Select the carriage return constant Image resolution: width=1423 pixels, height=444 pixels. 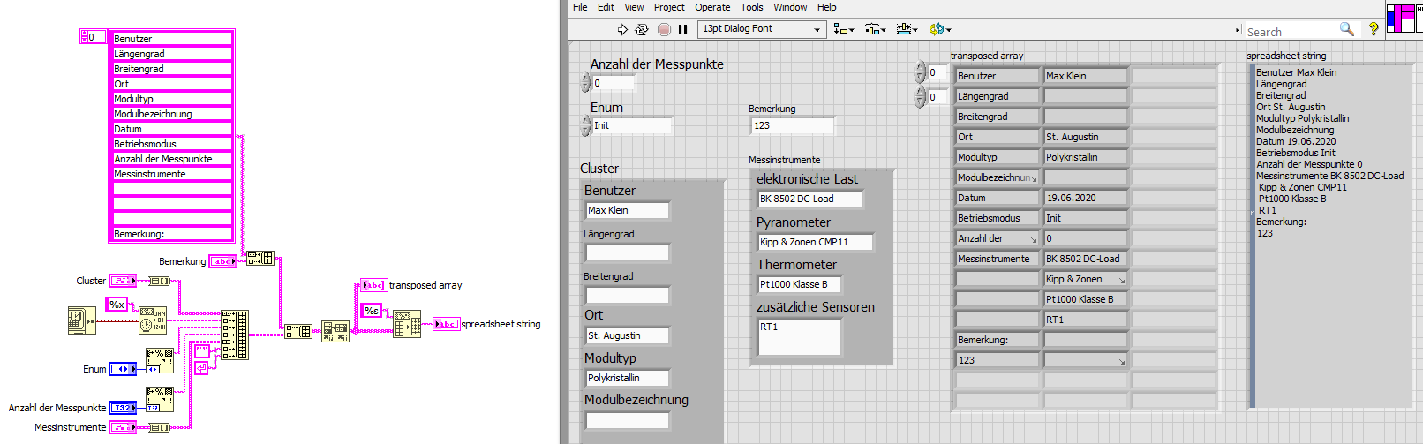point(201,367)
